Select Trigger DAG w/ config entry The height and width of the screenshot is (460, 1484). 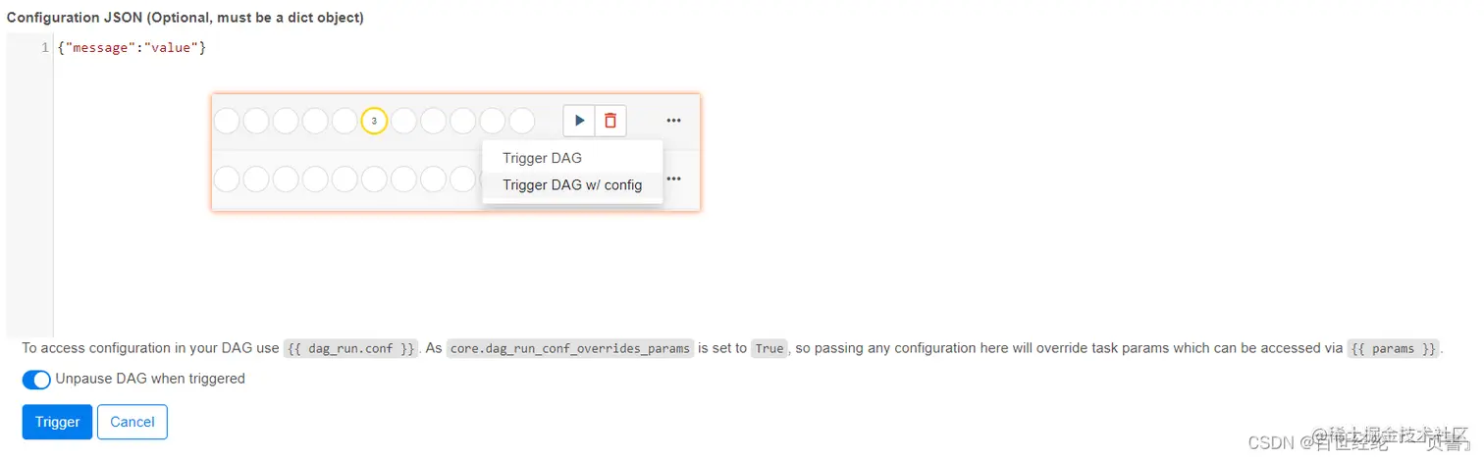pos(572,185)
